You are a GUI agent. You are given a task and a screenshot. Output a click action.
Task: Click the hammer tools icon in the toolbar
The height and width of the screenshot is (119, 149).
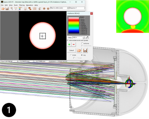coord(39,8)
